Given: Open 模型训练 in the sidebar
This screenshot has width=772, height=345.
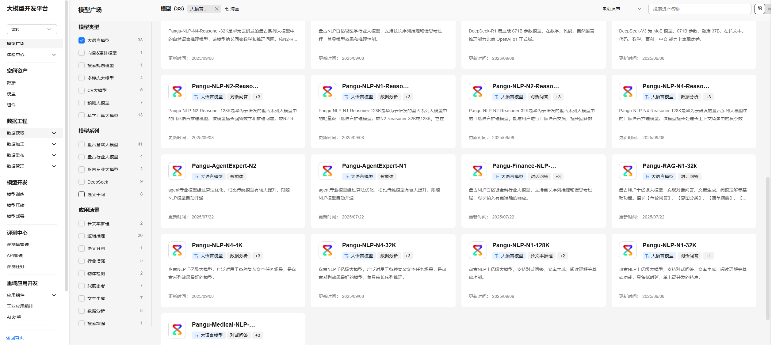Looking at the screenshot, I should [x=16, y=194].
